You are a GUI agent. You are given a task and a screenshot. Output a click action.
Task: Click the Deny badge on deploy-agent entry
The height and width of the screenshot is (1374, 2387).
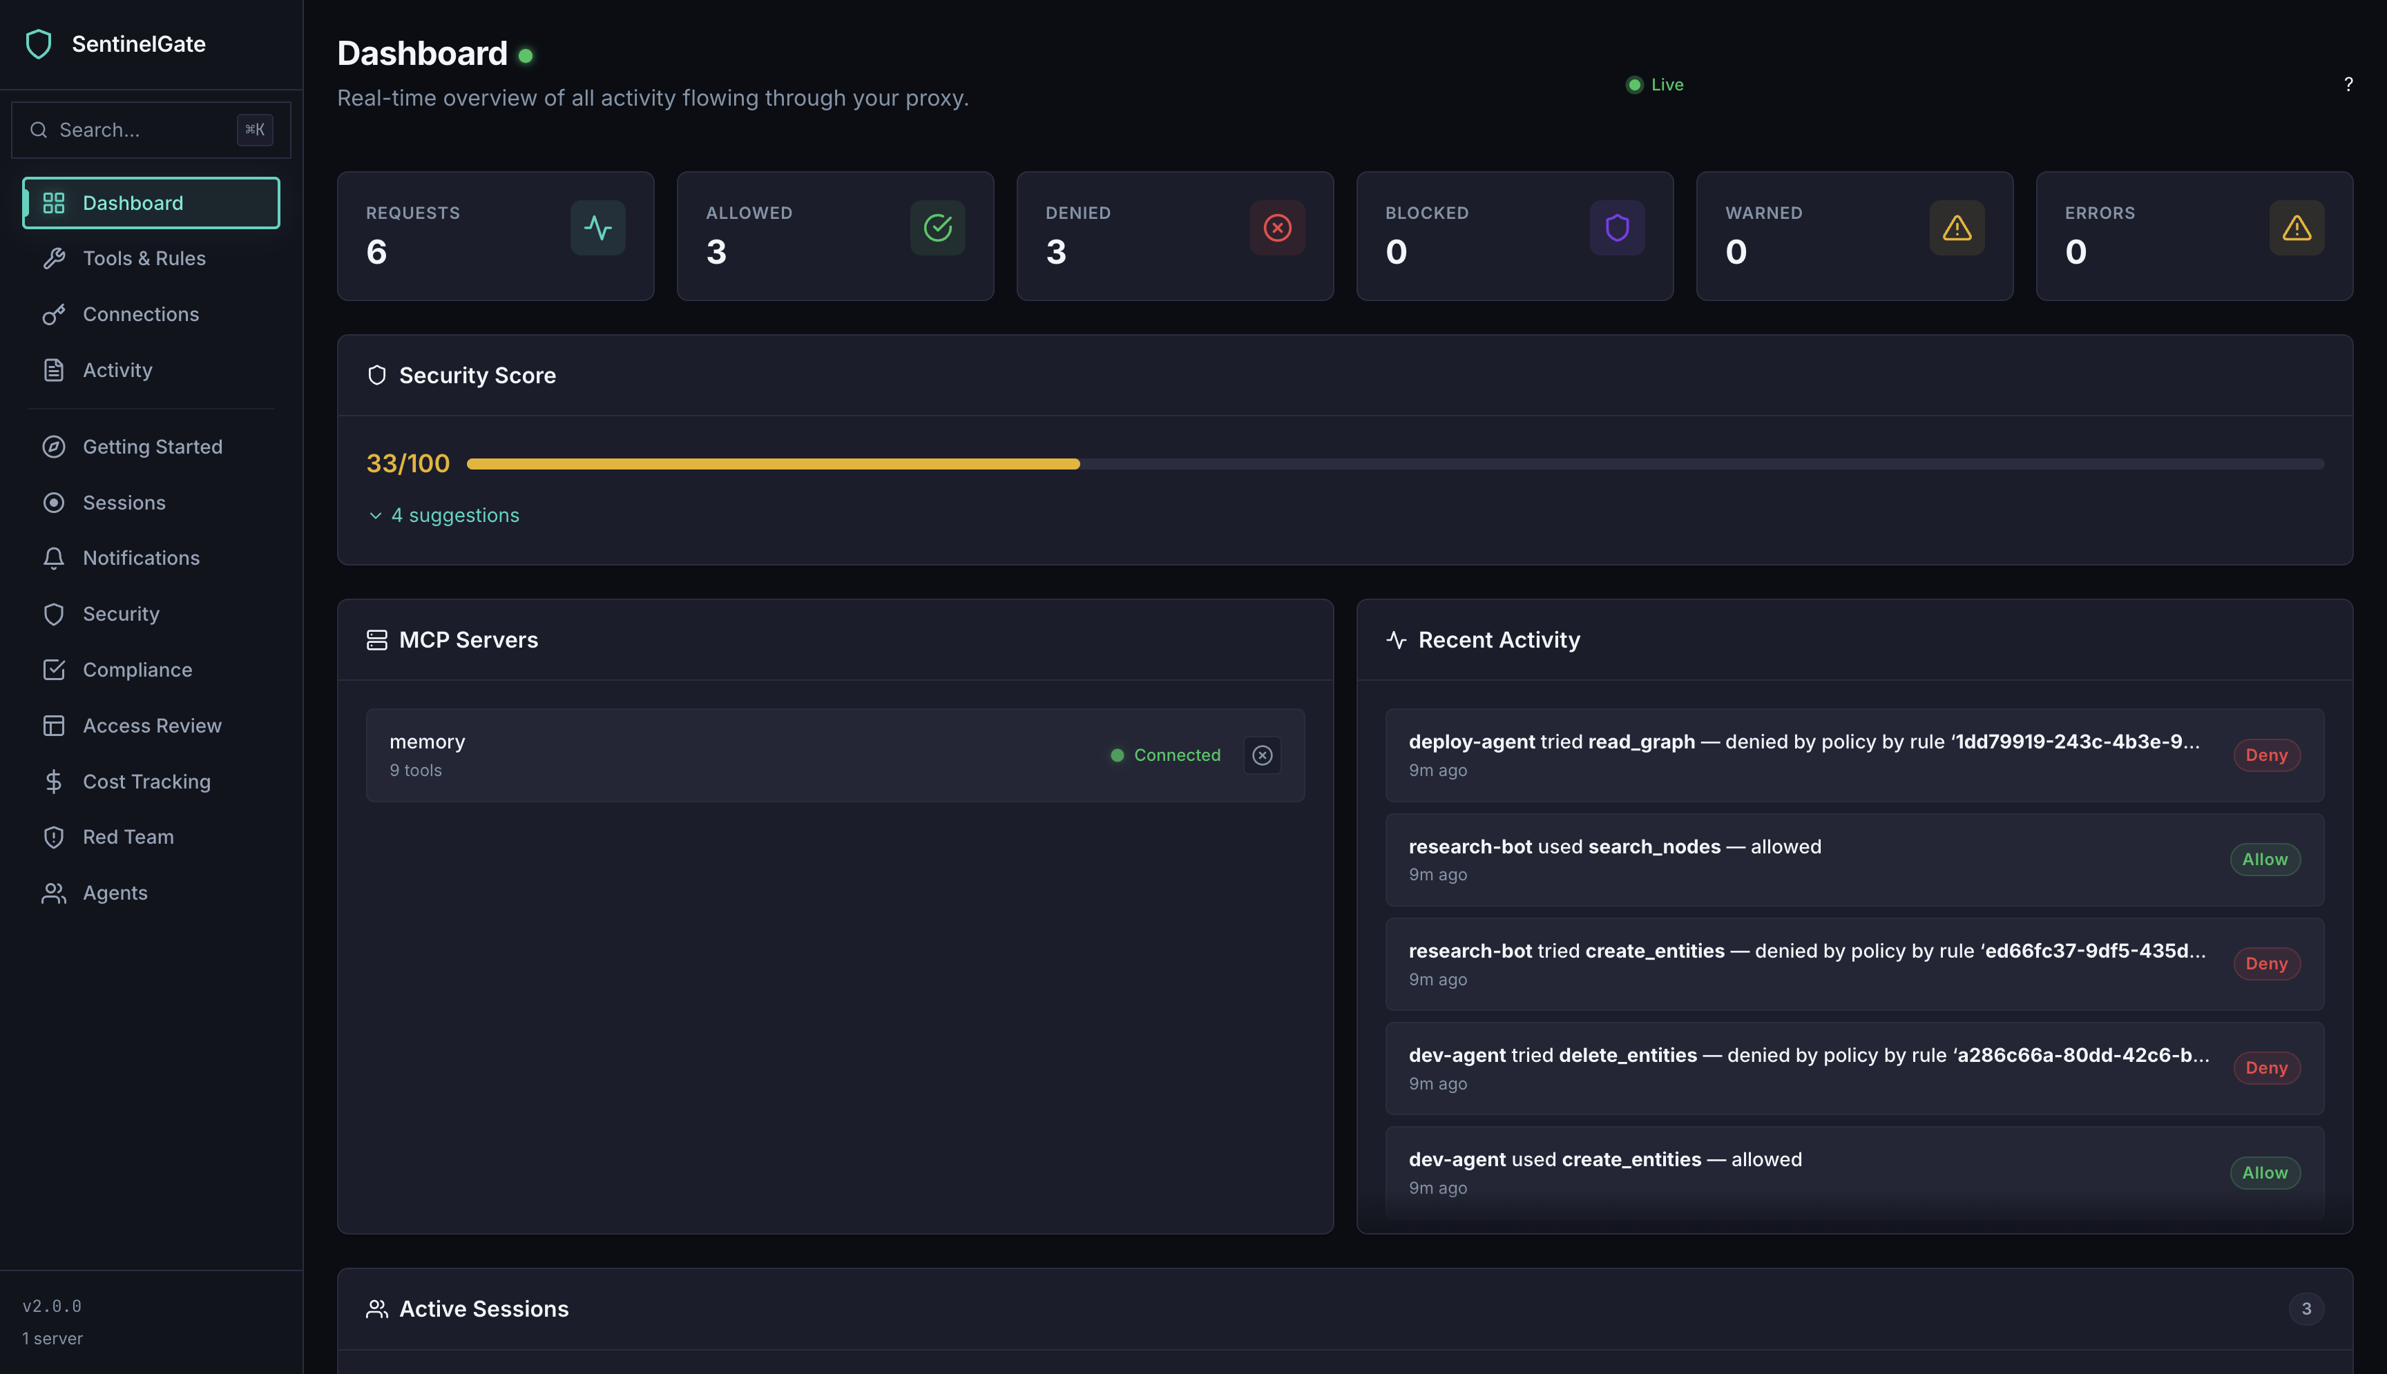(x=2266, y=755)
